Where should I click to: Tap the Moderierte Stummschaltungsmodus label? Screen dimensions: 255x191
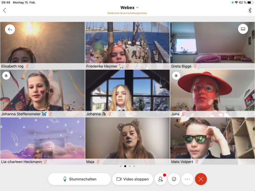127,13
